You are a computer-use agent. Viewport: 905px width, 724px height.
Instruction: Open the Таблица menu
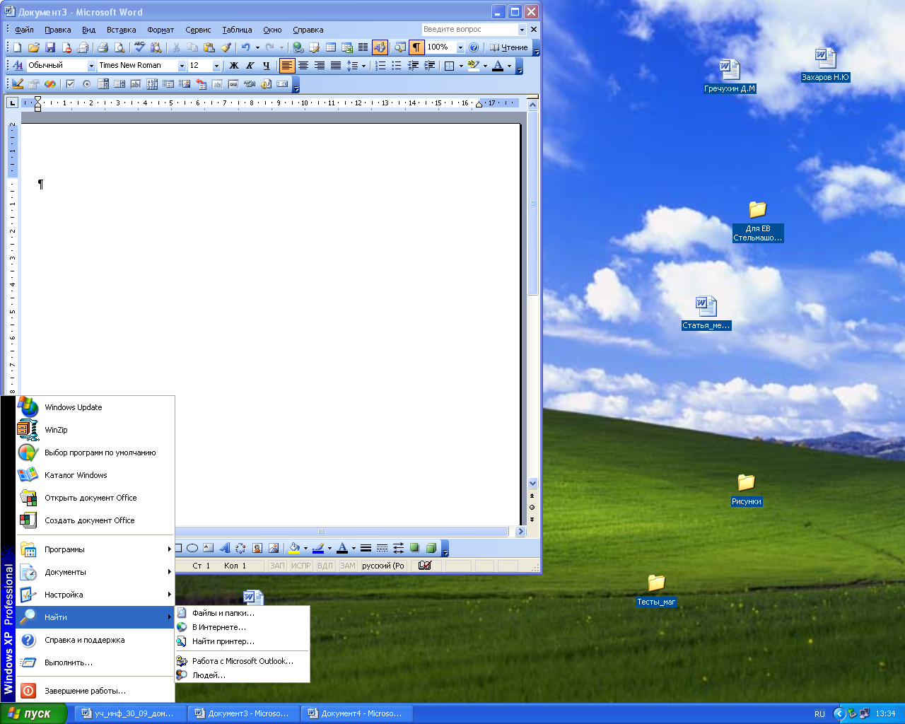click(237, 30)
